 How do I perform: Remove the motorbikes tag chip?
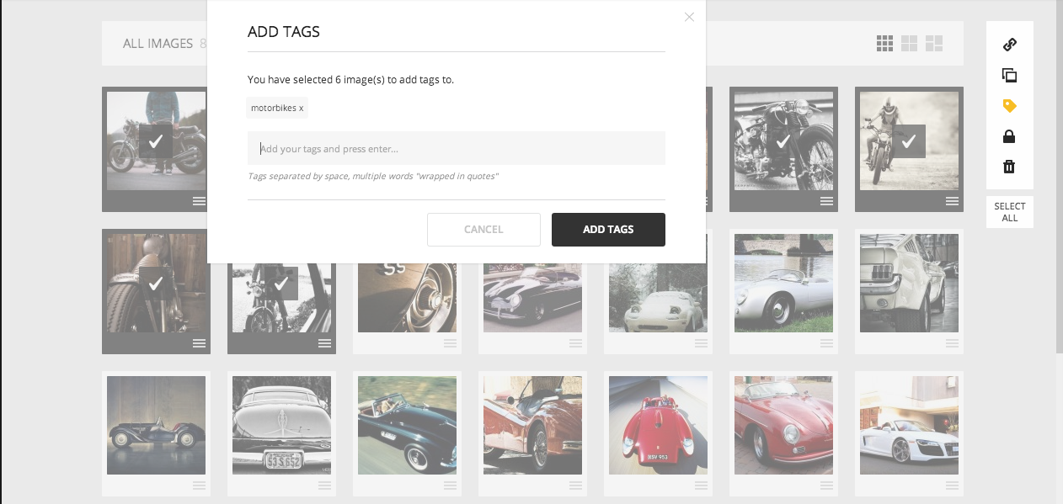[302, 109]
